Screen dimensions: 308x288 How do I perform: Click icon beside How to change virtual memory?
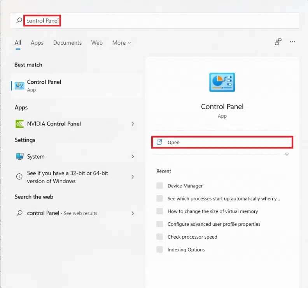point(159,211)
